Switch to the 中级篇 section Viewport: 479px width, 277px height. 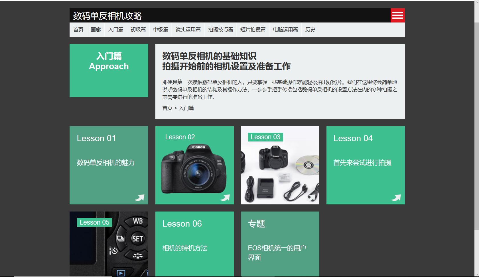pos(161,29)
